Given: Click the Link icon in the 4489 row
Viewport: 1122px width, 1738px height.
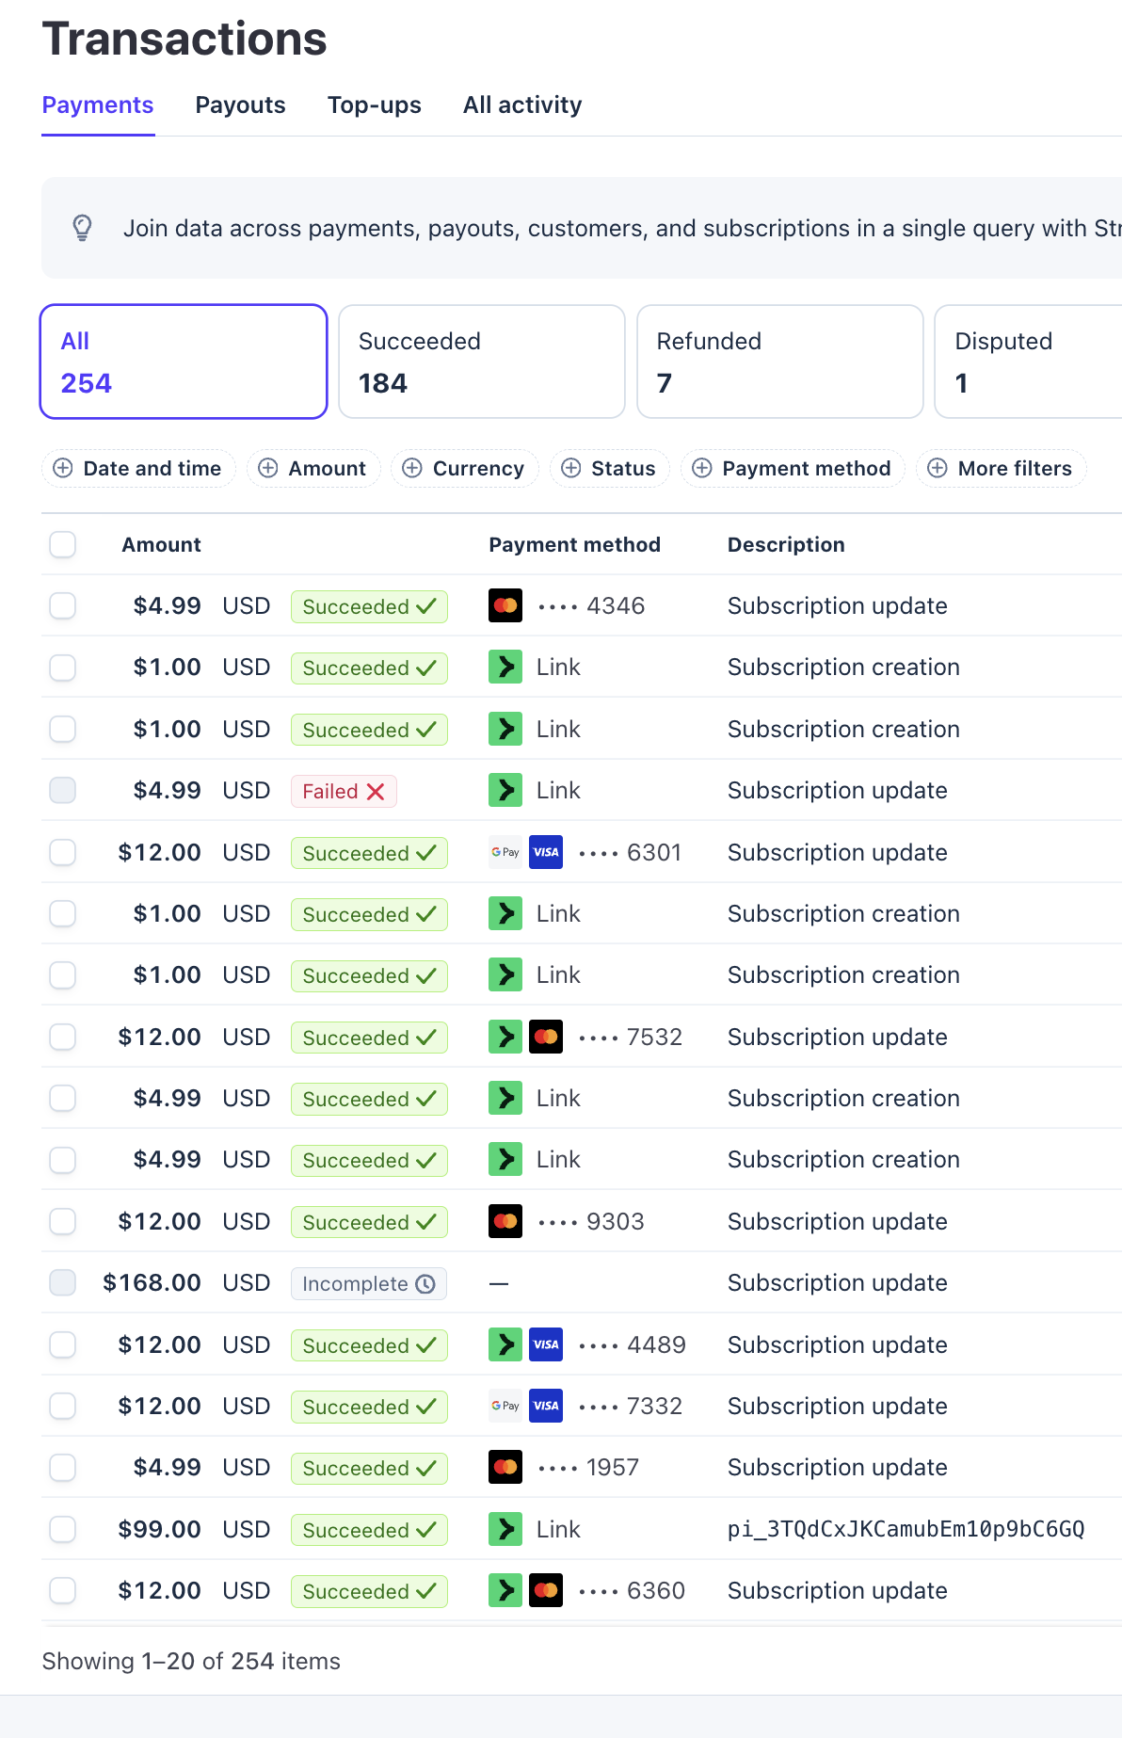Looking at the screenshot, I should pyautogui.click(x=505, y=1344).
